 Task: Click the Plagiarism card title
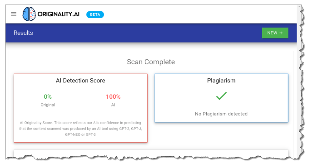221,81
